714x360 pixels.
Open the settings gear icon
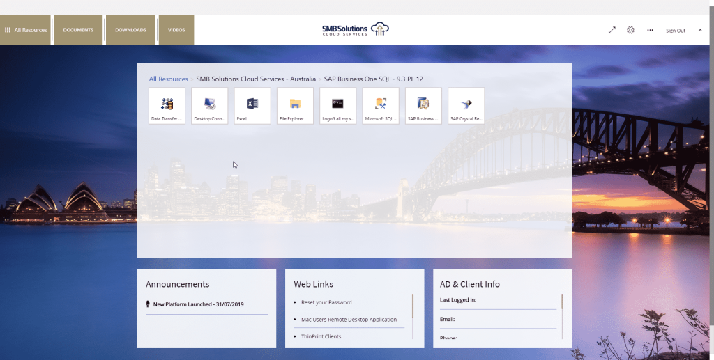(x=630, y=30)
